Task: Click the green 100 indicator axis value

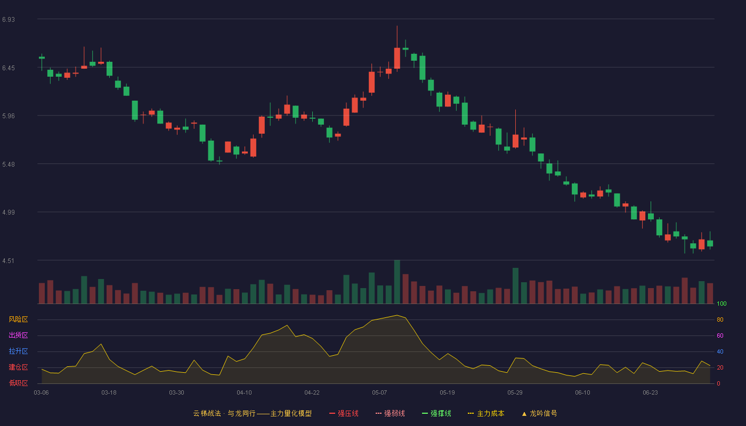Action: pyautogui.click(x=721, y=304)
